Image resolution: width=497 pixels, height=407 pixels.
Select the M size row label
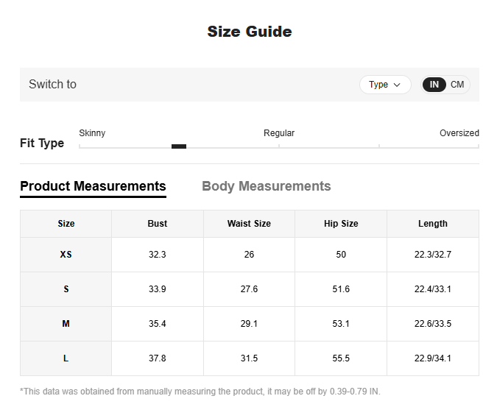[x=66, y=324]
